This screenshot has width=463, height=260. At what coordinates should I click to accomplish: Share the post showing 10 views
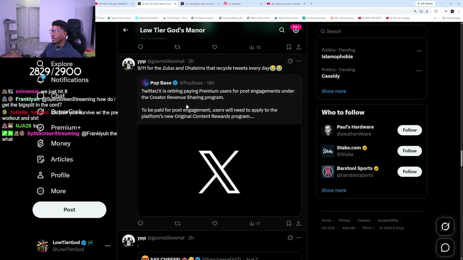(298, 47)
